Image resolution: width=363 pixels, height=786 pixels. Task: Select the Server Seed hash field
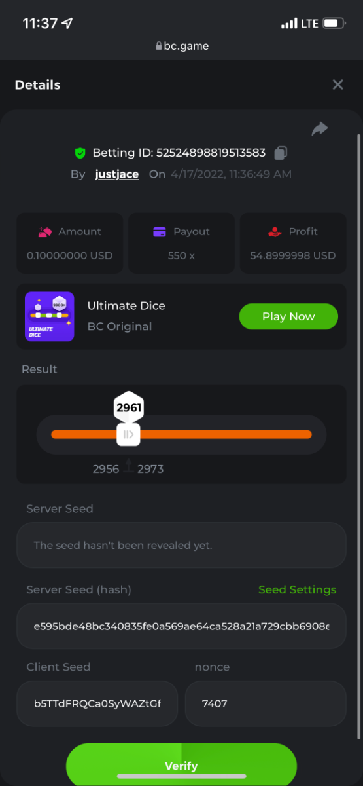181,626
